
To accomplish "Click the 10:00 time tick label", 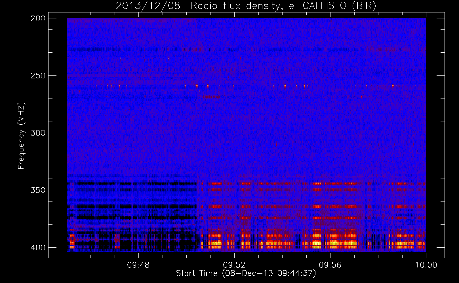I will pos(426,265).
